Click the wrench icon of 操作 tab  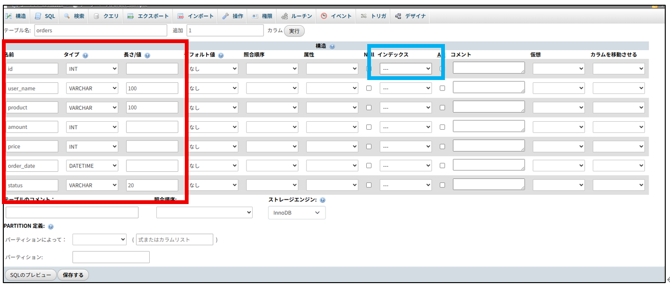pyautogui.click(x=226, y=16)
